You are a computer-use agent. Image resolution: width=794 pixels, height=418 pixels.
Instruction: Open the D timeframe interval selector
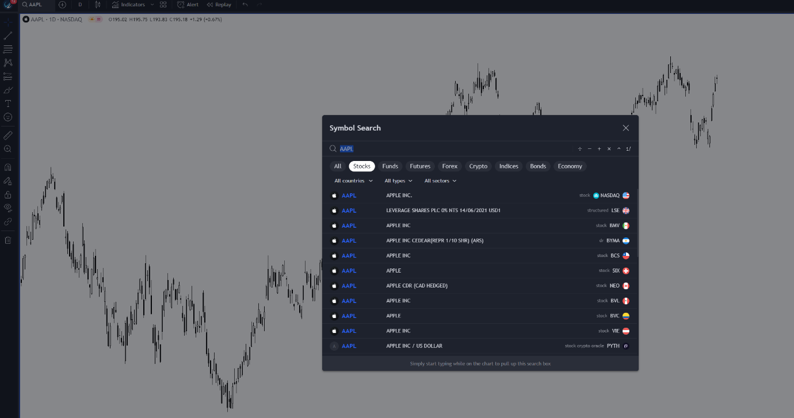coord(80,5)
